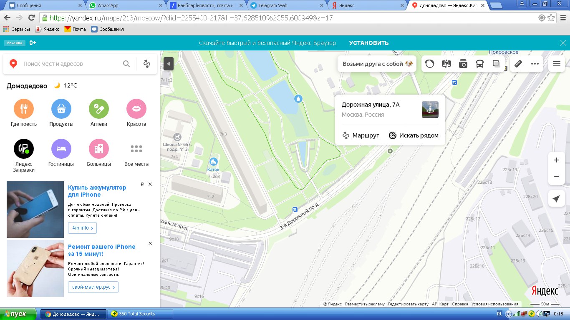570x320 pixels.
Task: Click the pond water-drop marker on map
Action: [x=298, y=99]
